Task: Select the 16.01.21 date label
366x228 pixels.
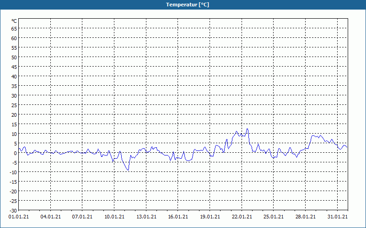Action: tap(178, 217)
